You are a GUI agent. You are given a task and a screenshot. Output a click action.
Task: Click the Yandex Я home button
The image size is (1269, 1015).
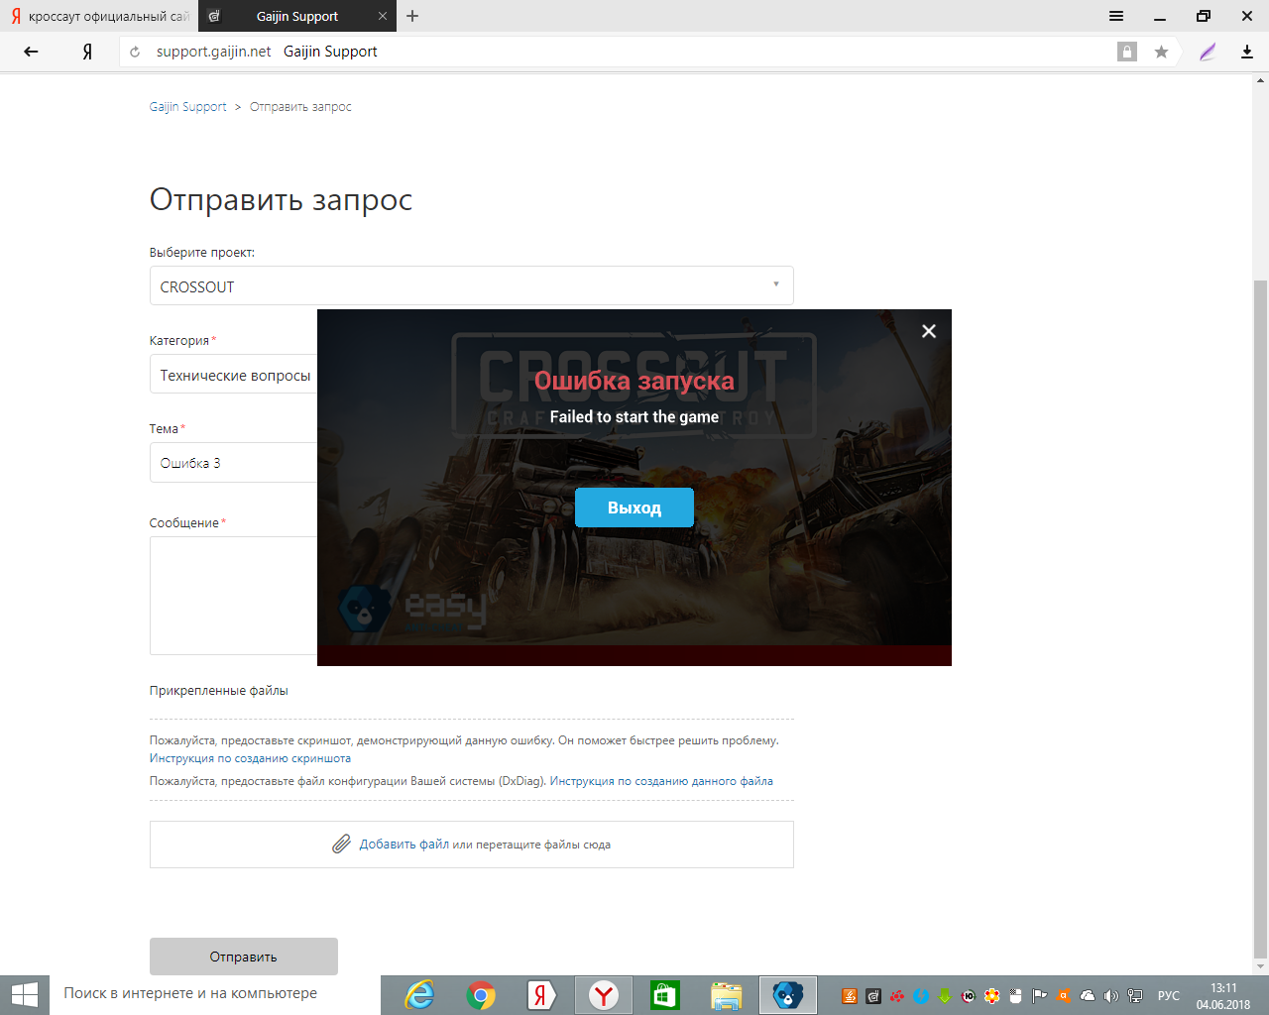coord(87,52)
